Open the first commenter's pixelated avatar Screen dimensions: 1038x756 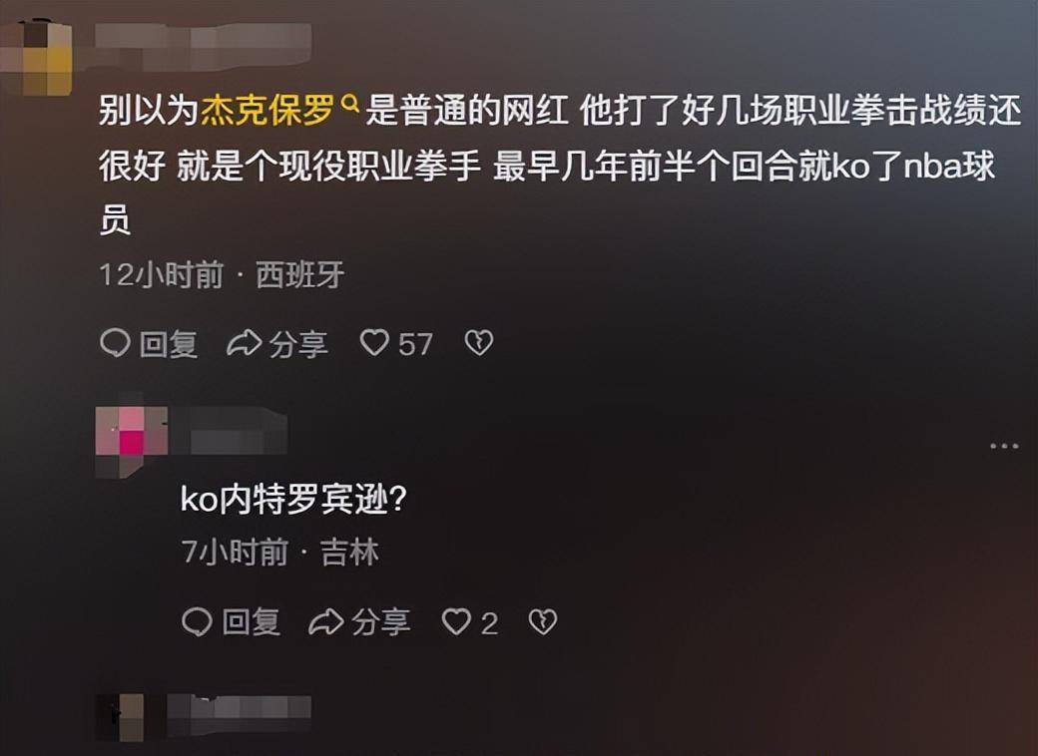36,58
